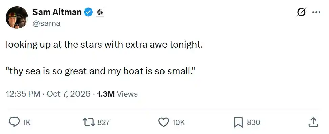This screenshot has width=329, height=134.
Task: Bookmark this post with the bookmark icon
Action: (x=238, y=122)
